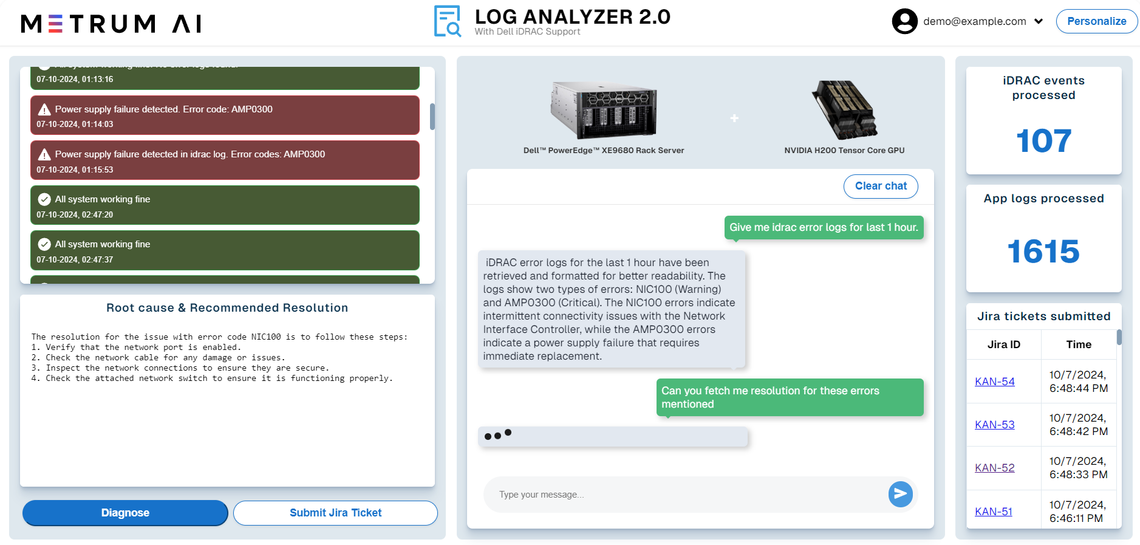Select warning icon on idrac log 01:15:53 alert
The height and width of the screenshot is (545, 1140).
click(44, 154)
